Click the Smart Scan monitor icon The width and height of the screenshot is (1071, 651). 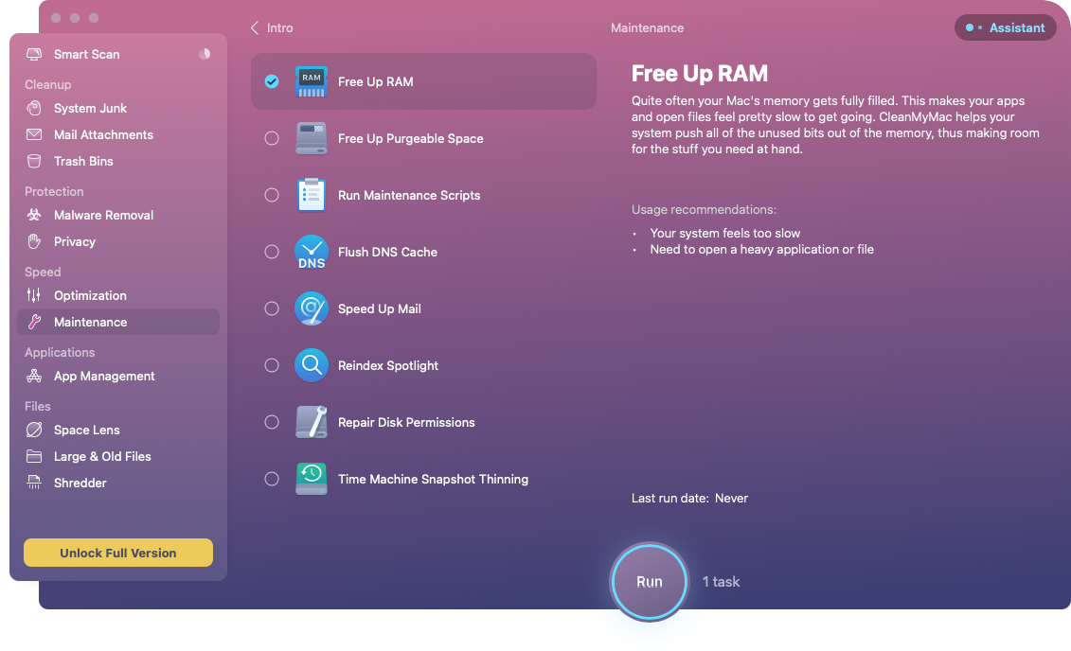tap(33, 54)
